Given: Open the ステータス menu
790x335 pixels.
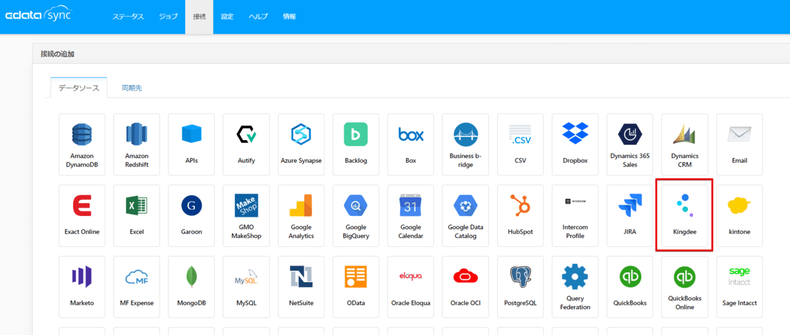Looking at the screenshot, I should coord(128,16).
